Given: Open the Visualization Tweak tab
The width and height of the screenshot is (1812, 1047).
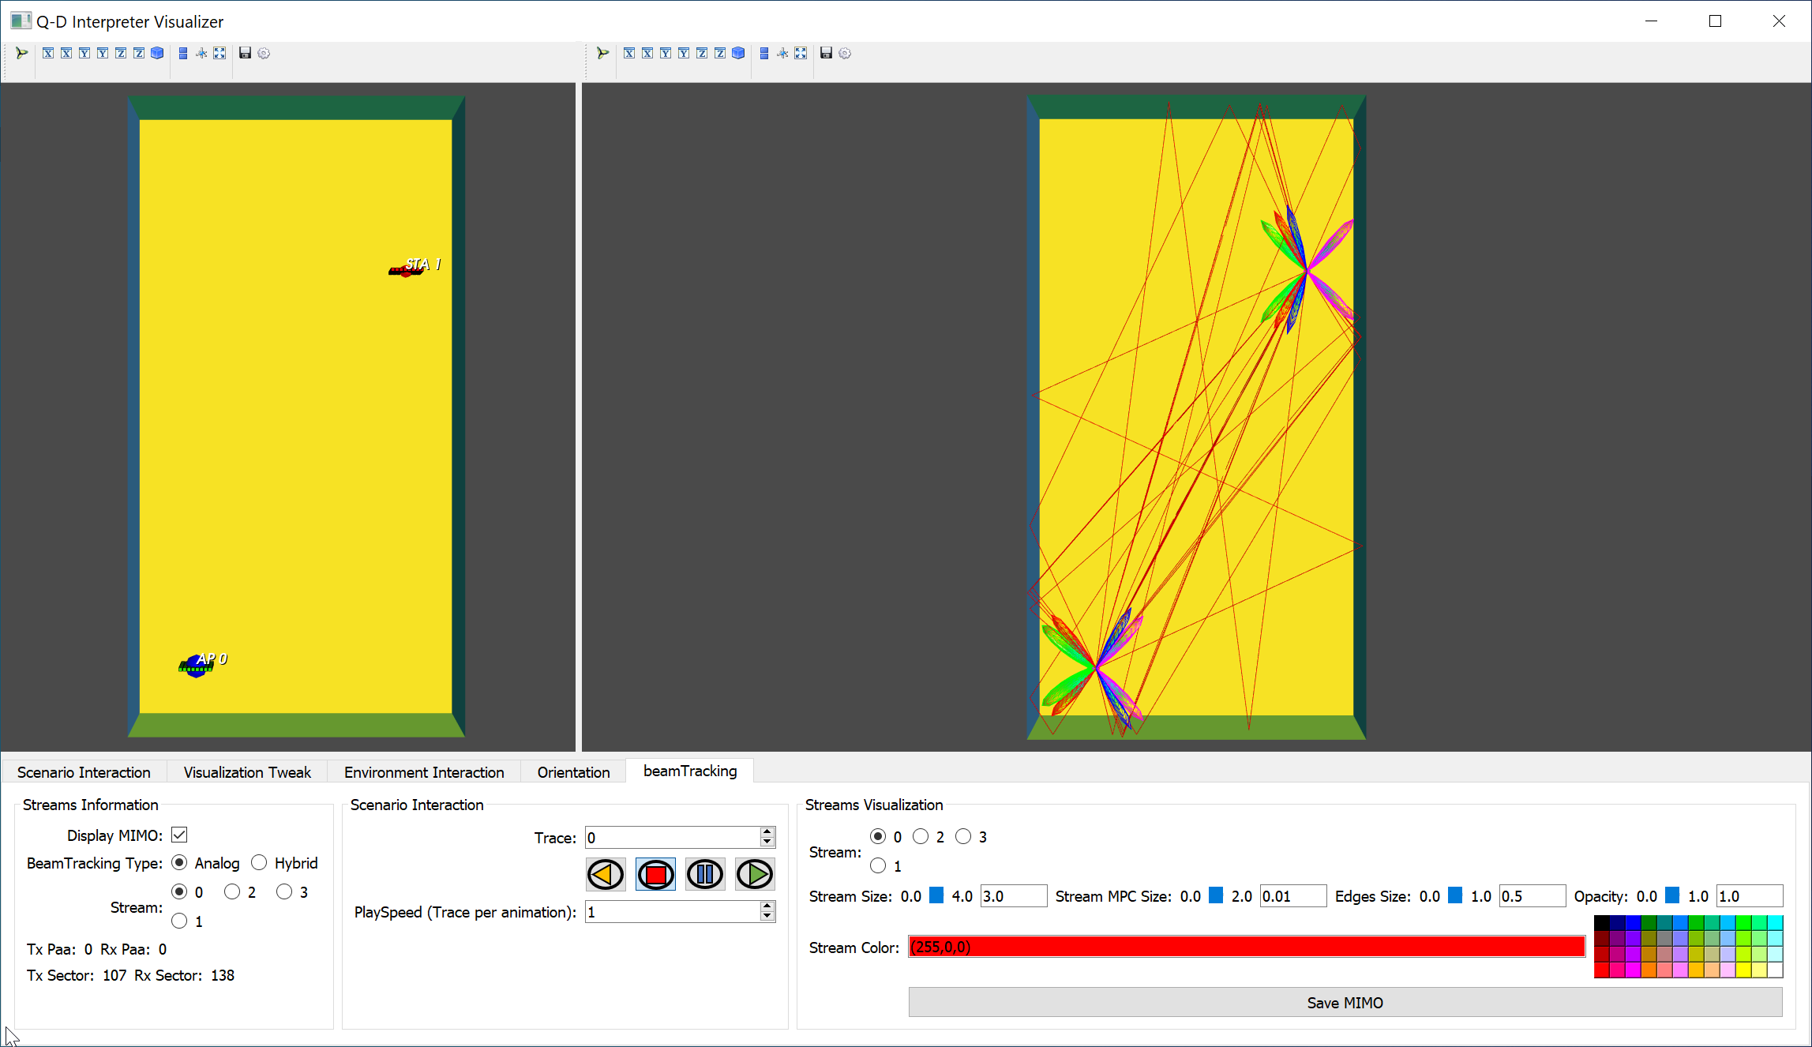Looking at the screenshot, I should [x=247, y=771].
